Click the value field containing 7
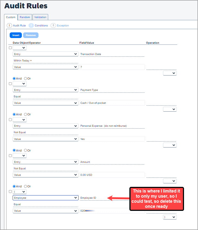 (x=112, y=67)
